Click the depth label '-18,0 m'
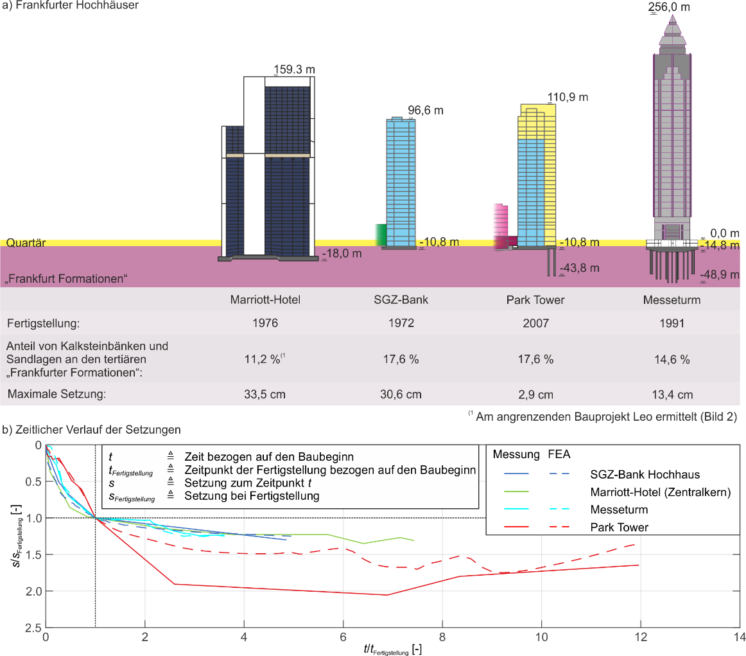 pyautogui.click(x=343, y=254)
